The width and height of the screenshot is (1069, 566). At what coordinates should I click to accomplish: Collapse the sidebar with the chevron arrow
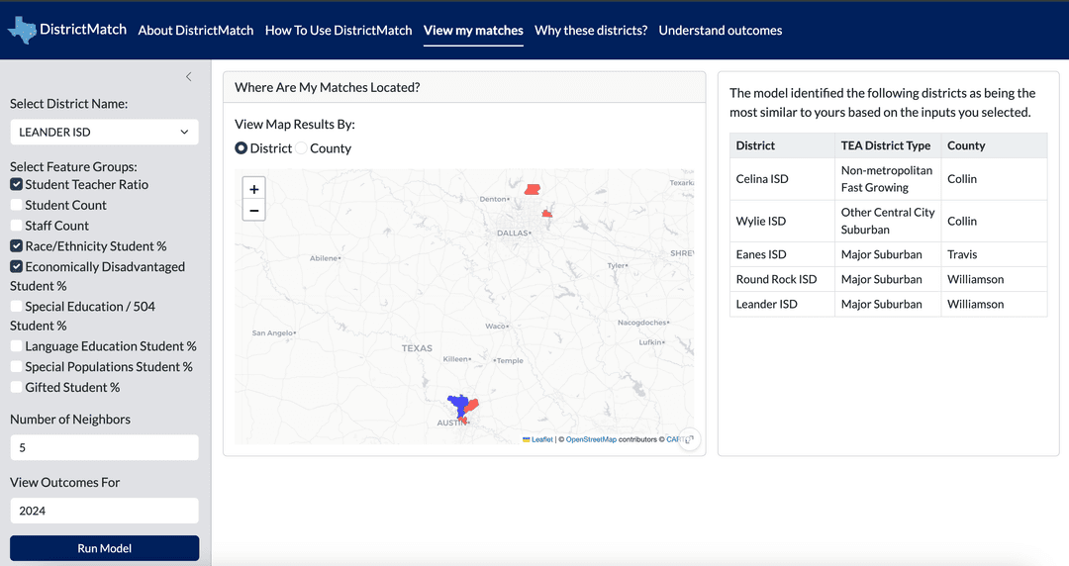[189, 77]
